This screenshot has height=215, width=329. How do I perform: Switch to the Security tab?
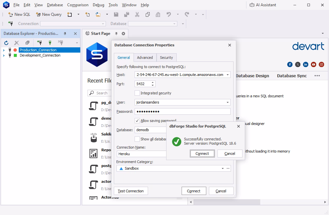(x=166, y=58)
